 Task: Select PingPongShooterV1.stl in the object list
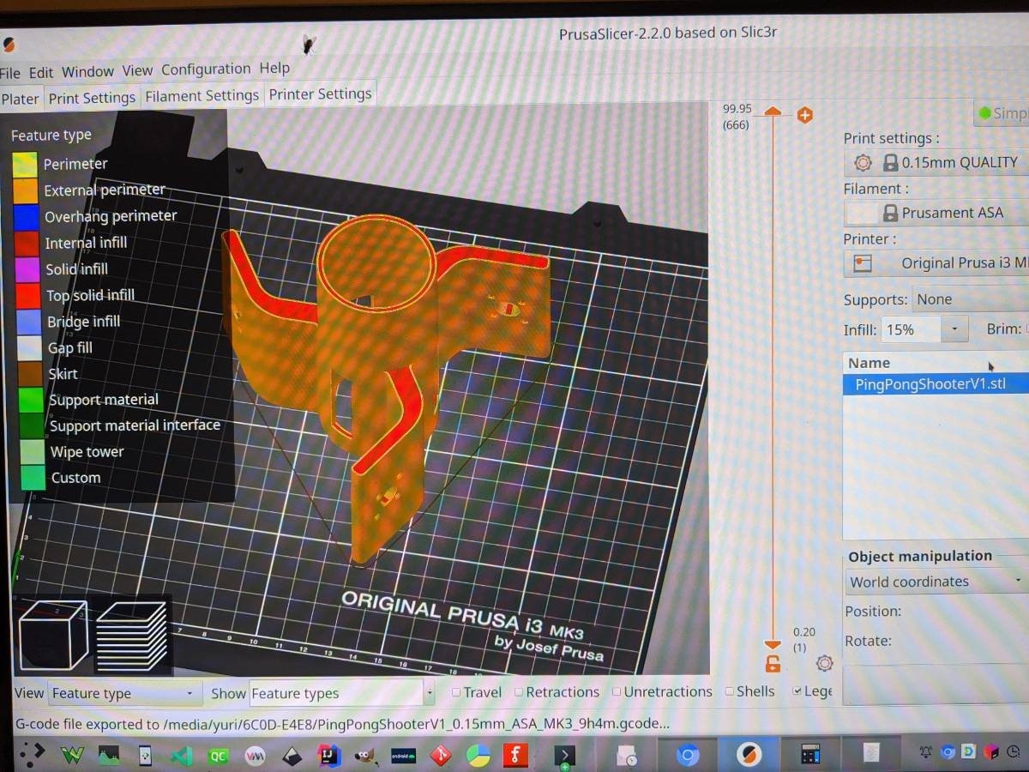tap(930, 384)
